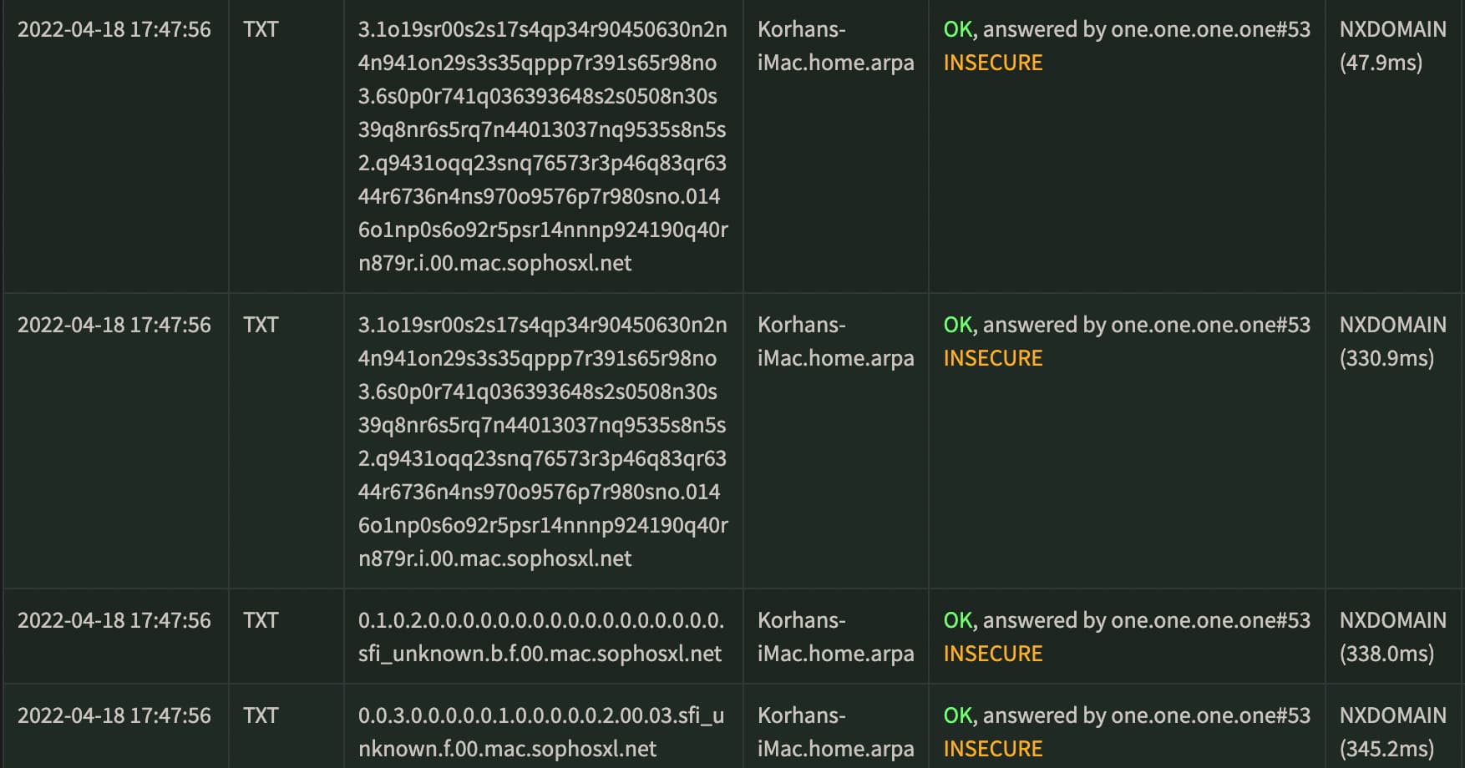
Task: Click timestamp in the last query row
Action: [114, 715]
